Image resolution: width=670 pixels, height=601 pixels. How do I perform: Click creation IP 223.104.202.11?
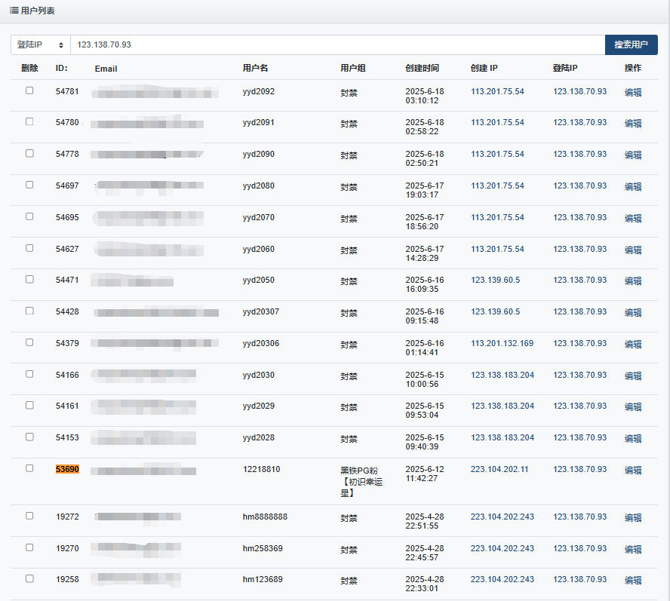[499, 469]
